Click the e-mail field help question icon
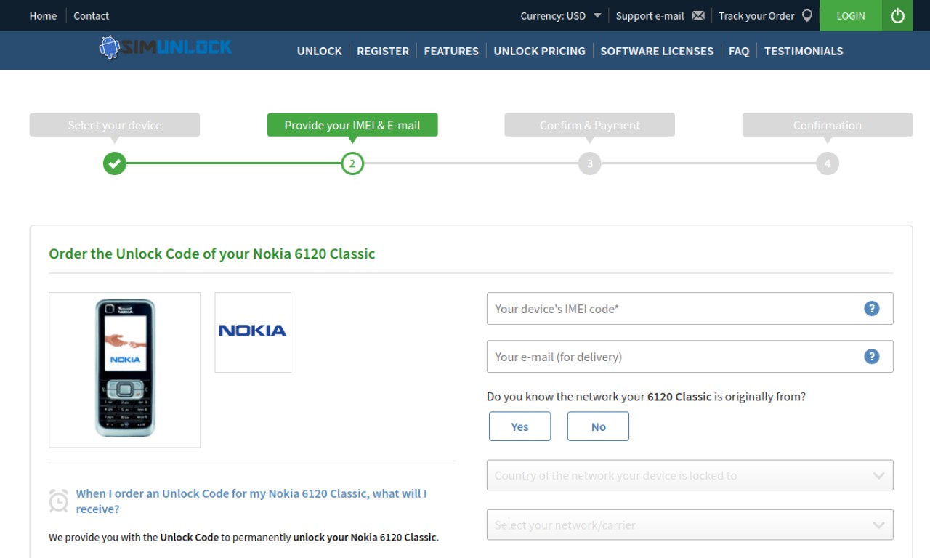930x558 pixels. pos(872,356)
